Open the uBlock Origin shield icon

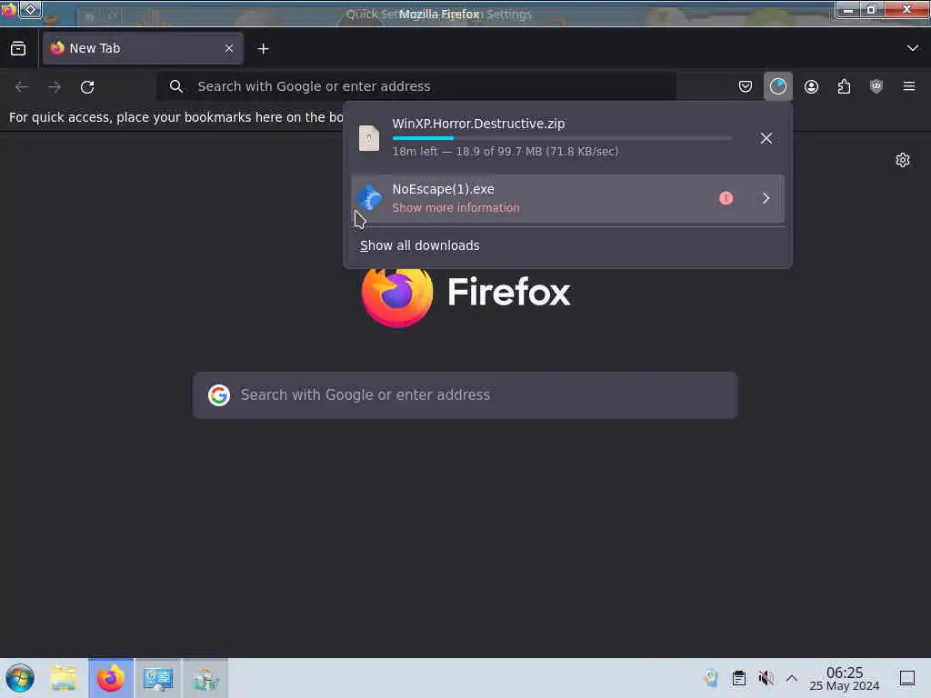pyautogui.click(x=876, y=86)
